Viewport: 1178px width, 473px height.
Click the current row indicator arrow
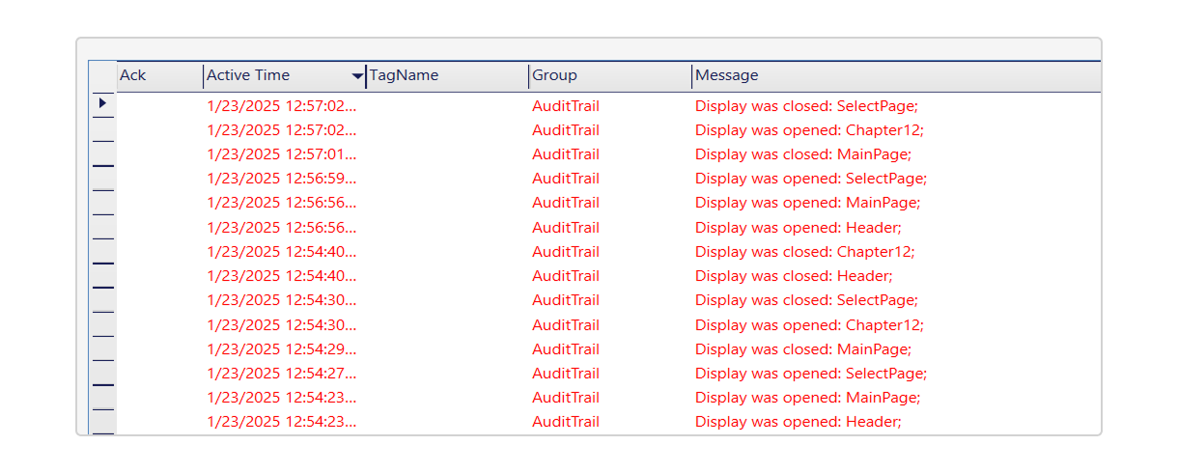[x=102, y=102]
